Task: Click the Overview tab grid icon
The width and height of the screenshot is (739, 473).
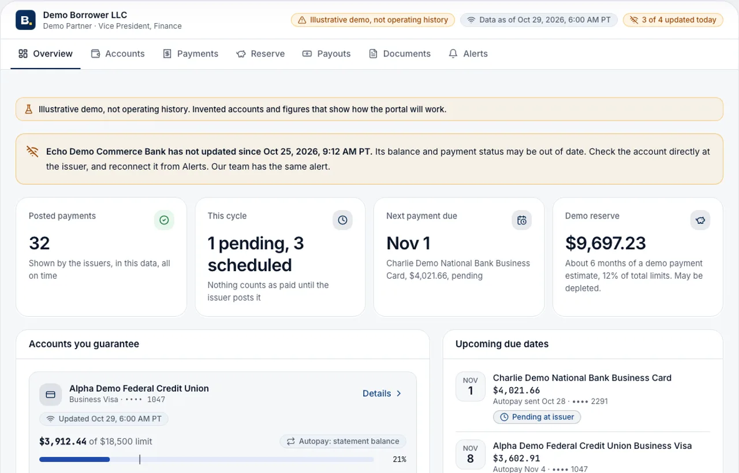Action: [x=23, y=54]
